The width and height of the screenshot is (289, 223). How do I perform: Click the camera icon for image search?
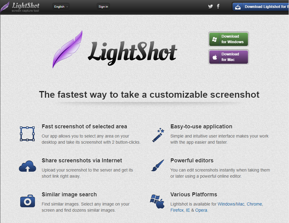pos(28,201)
